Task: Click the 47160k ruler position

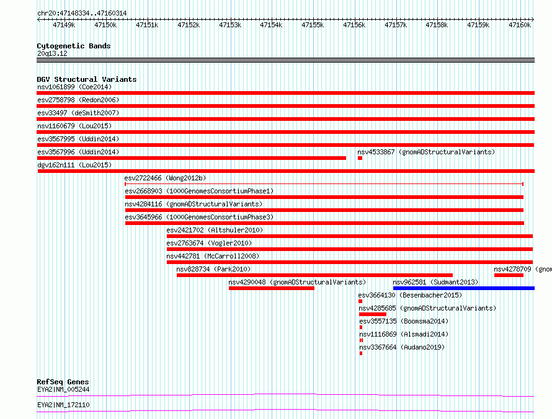Action: pos(520,25)
